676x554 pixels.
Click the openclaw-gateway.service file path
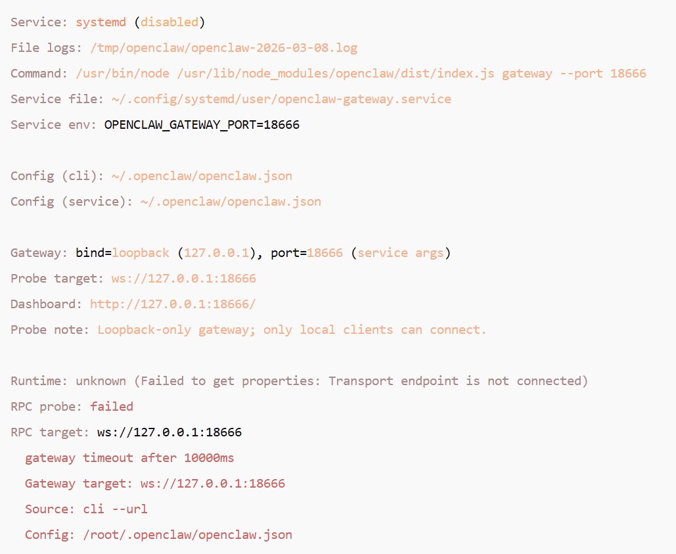(x=281, y=99)
